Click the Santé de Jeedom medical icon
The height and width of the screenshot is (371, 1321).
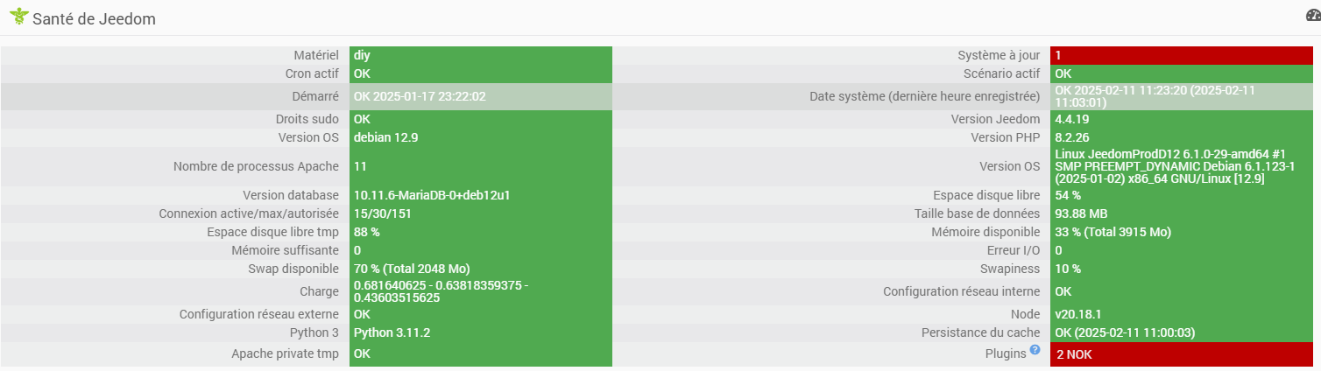[x=18, y=17]
